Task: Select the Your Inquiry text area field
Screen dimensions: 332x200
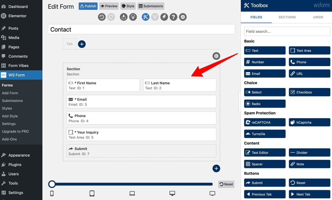Action: pos(142,134)
